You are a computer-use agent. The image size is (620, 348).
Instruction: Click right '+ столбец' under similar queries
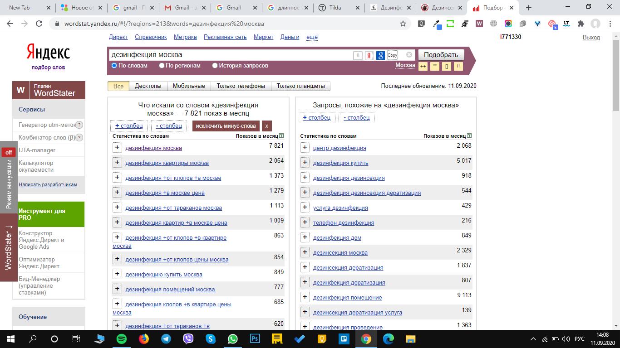tap(317, 117)
